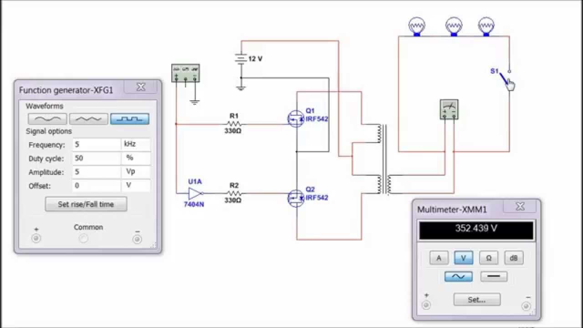
Task: Click the 12 V battery label
Action: point(256,59)
